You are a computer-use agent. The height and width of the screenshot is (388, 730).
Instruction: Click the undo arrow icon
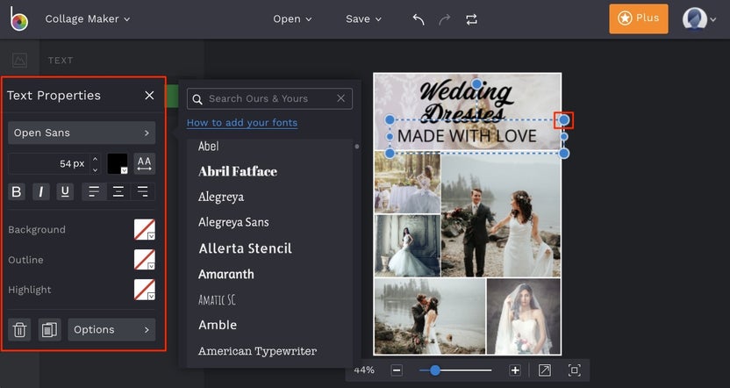tap(419, 19)
